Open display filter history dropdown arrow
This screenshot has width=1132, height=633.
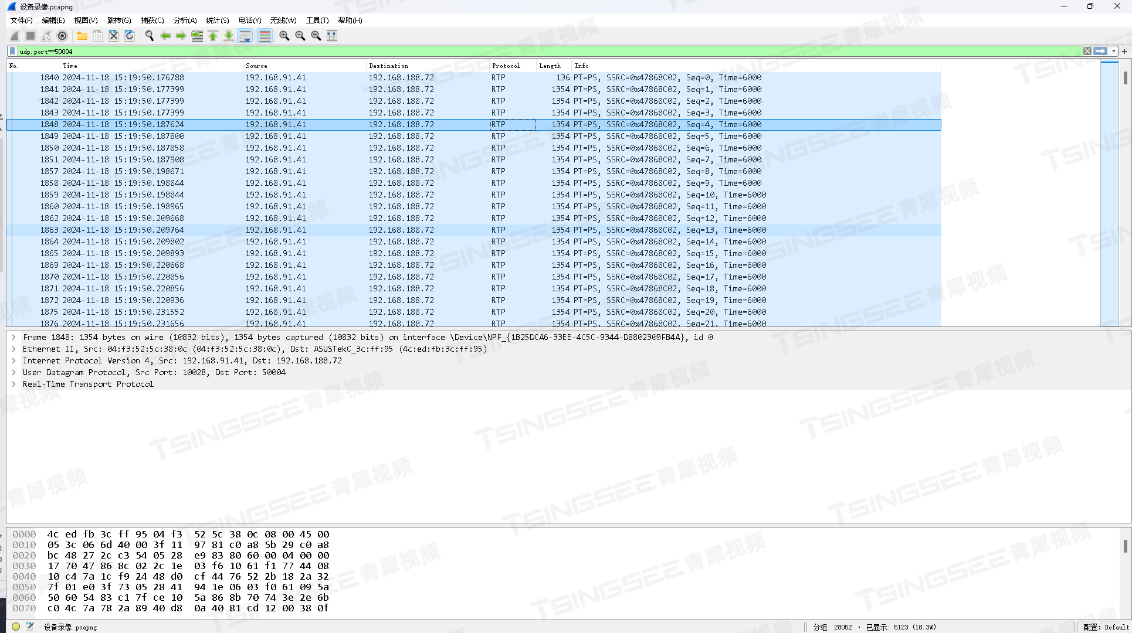(1114, 52)
